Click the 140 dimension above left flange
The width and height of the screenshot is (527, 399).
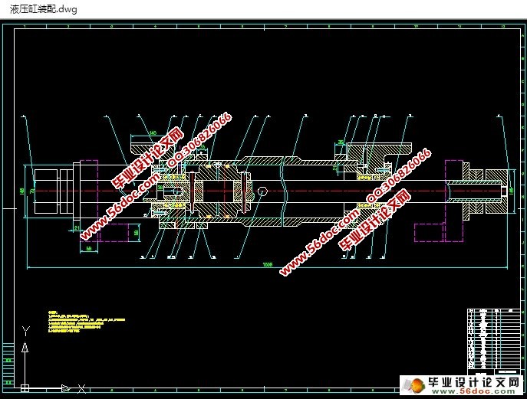[x=152, y=133]
